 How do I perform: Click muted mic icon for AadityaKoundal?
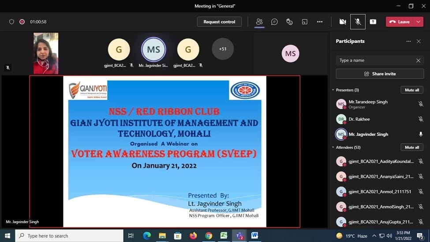tap(421, 162)
